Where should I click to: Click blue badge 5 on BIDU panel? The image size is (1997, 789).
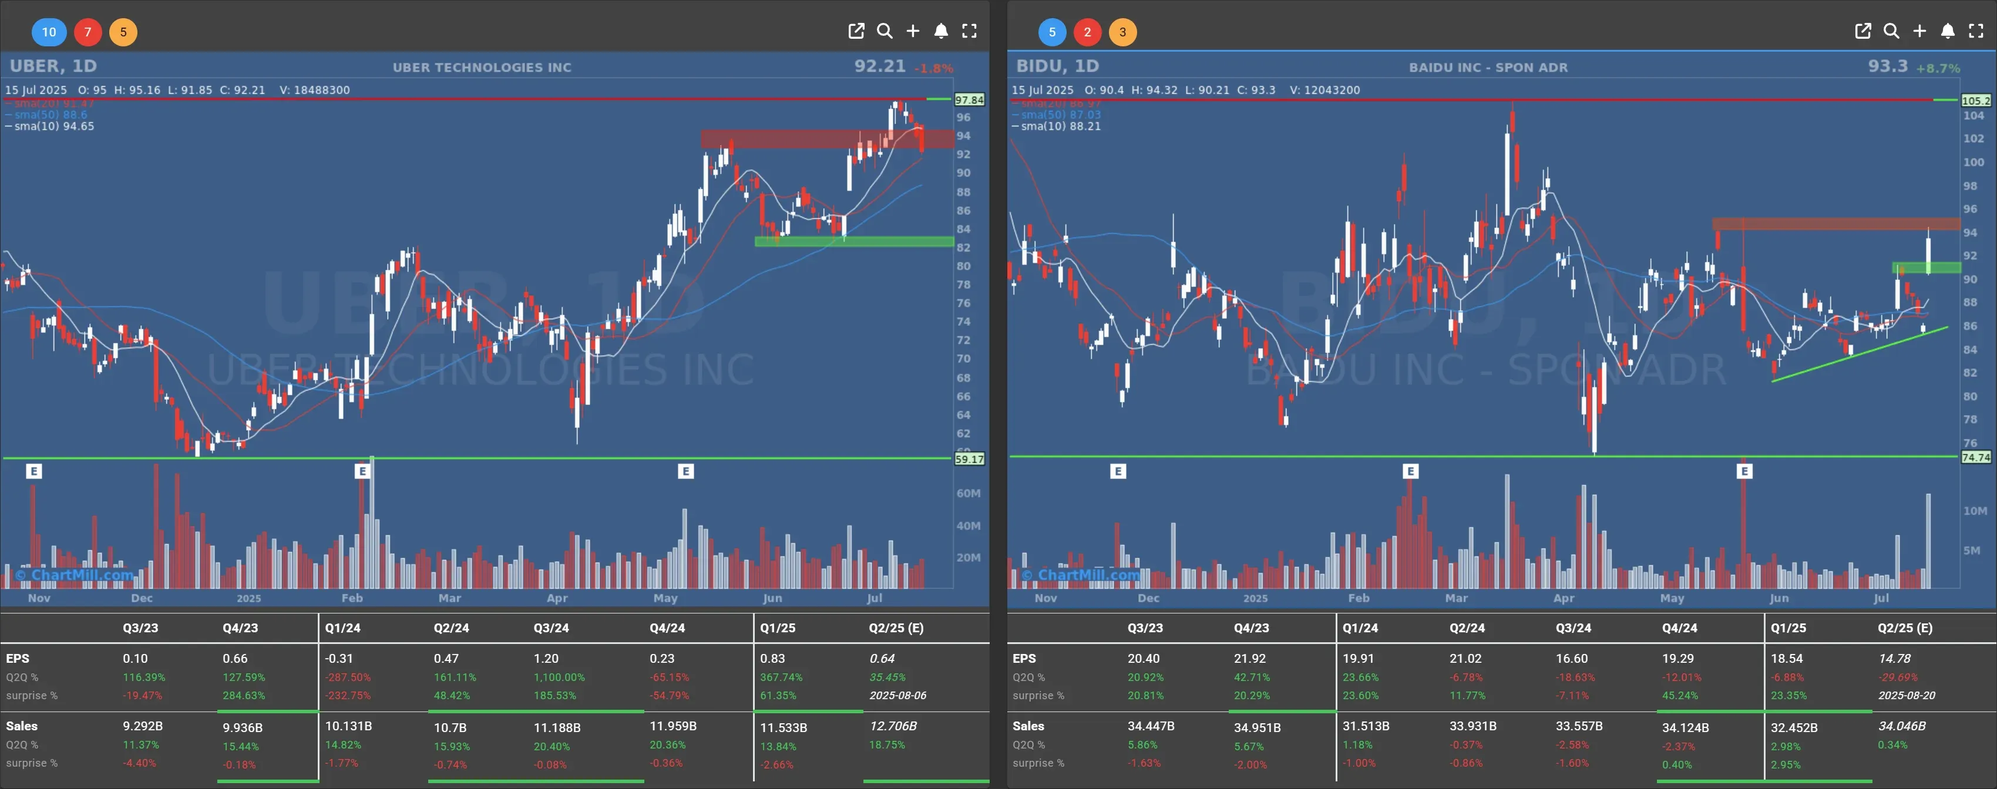click(x=1052, y=32)
